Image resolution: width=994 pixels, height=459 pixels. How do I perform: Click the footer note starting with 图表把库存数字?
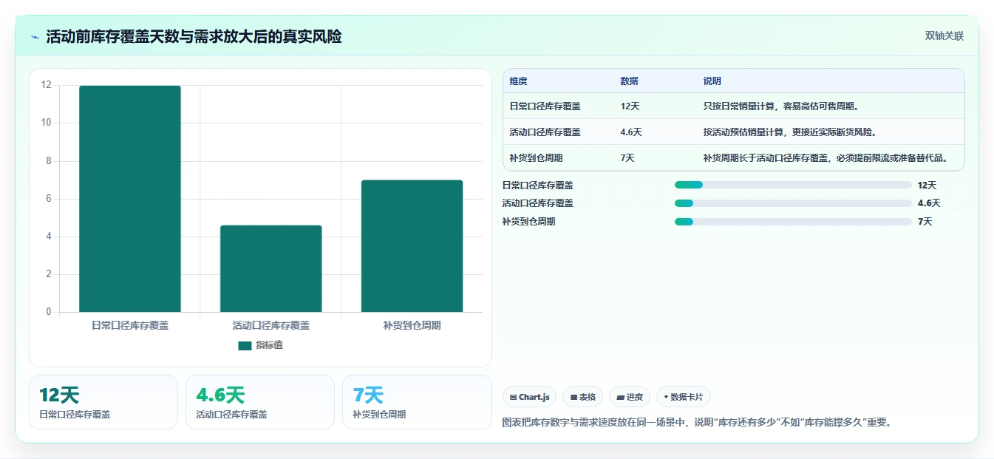[x=698, y=423]
